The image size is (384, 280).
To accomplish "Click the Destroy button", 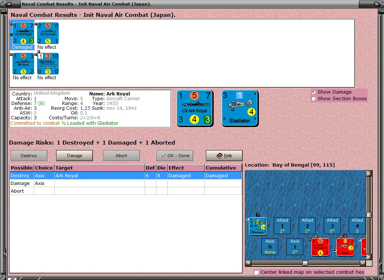I will click(x=29, y=156).
